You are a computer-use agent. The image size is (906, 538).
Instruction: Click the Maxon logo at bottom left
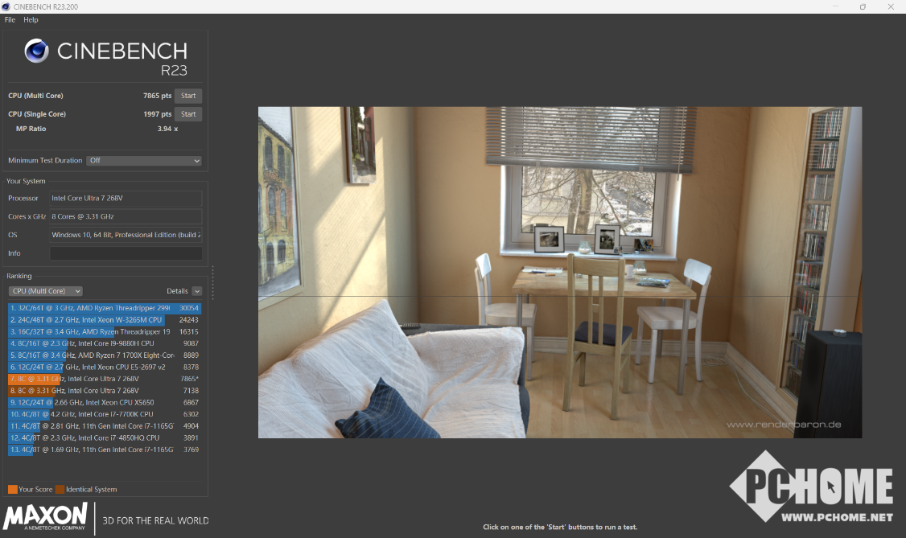[46, 517]
